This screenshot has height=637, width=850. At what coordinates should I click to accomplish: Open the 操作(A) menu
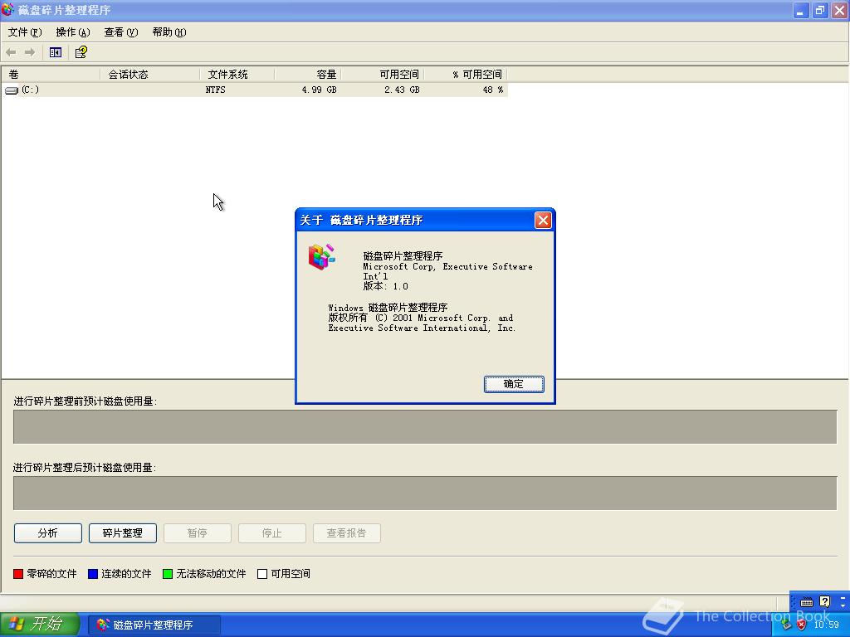pos(73,32)
